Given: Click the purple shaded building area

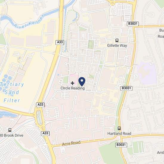Looking at the screenshot, I should click(147, 73).
